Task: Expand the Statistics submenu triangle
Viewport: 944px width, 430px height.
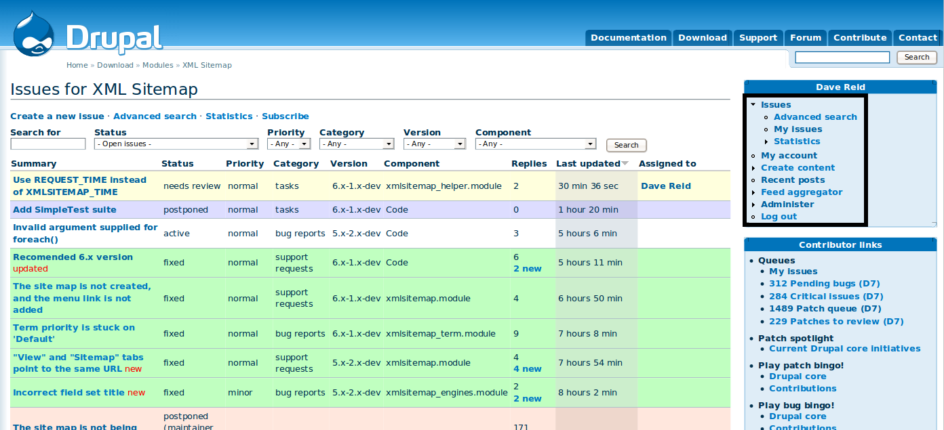Action: tap(766, 142)
